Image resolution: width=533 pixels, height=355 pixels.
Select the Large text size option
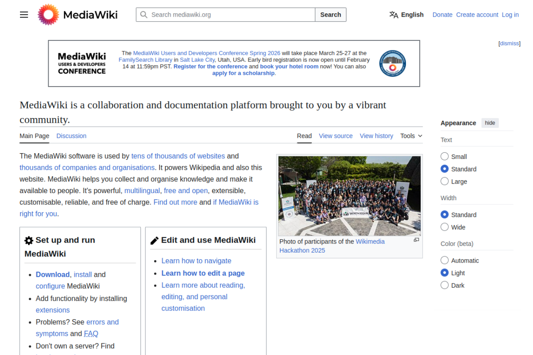[x=444, y=181]
